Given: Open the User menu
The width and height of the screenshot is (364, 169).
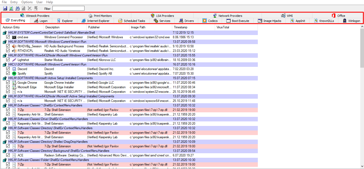Looking at the screenshot, I should click(39, 2).
